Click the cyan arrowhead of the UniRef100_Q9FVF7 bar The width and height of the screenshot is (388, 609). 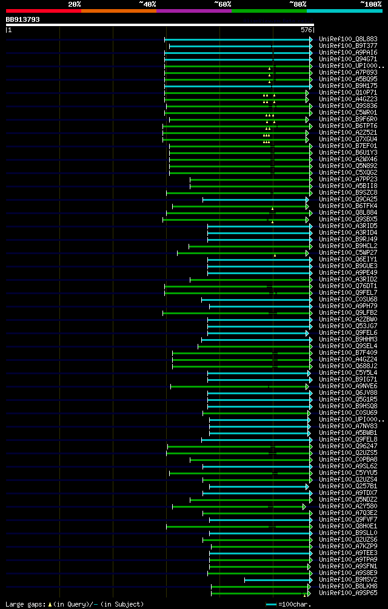click(x=311, y=520)
